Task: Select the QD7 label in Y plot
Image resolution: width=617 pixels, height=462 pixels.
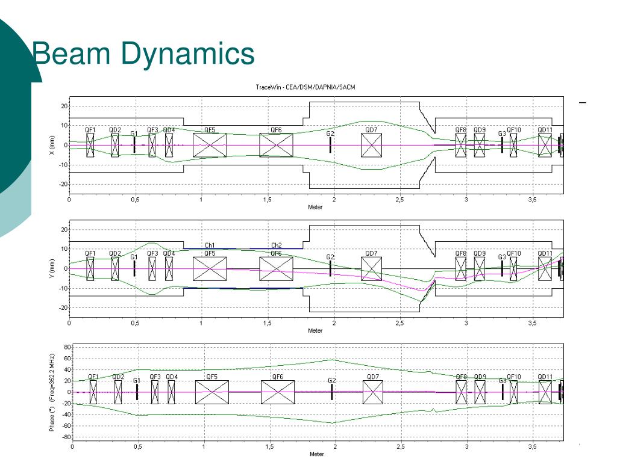Action: pos(371,253)
